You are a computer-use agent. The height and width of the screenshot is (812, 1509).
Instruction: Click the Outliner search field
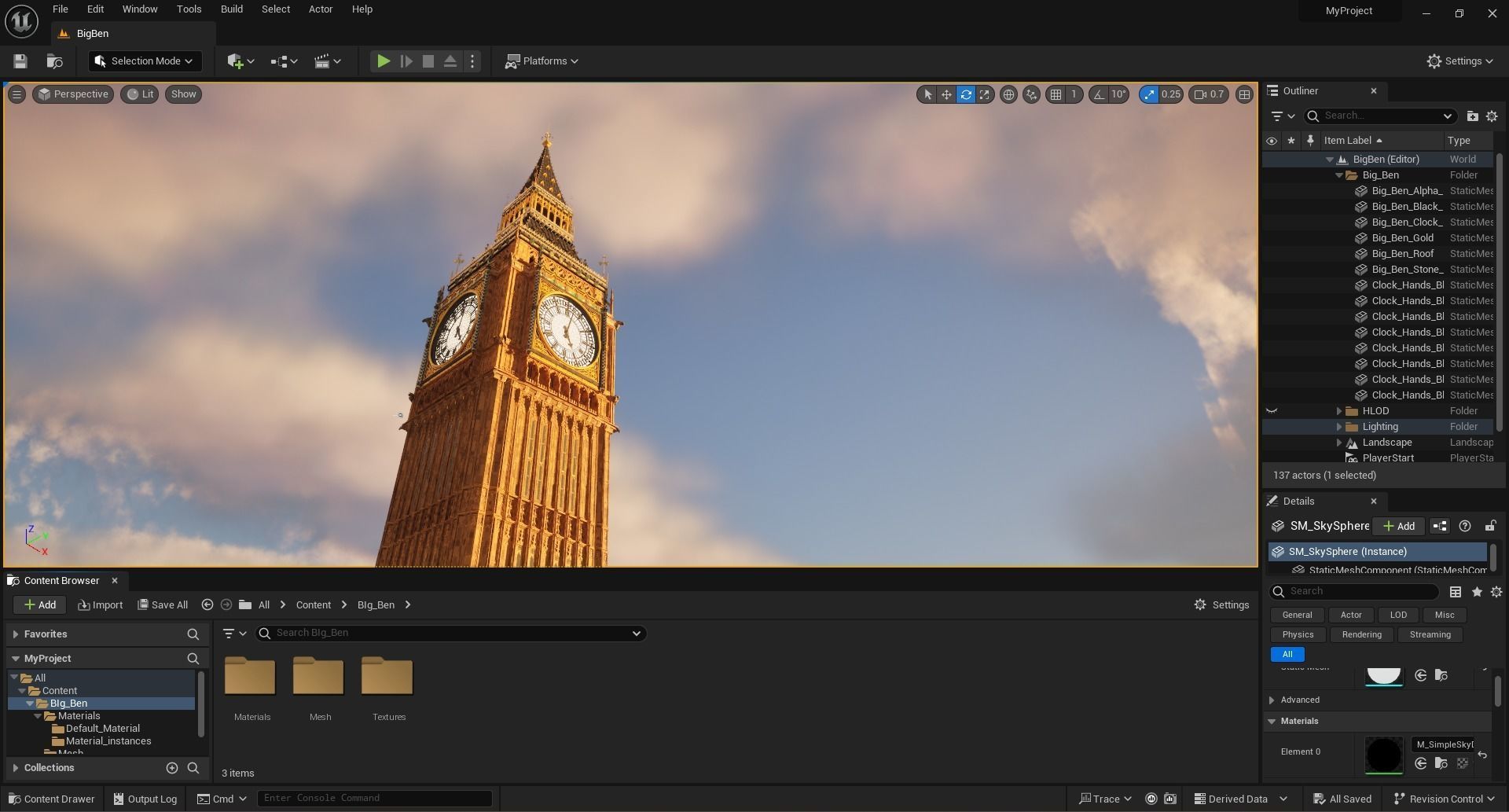click(1381, 116)
